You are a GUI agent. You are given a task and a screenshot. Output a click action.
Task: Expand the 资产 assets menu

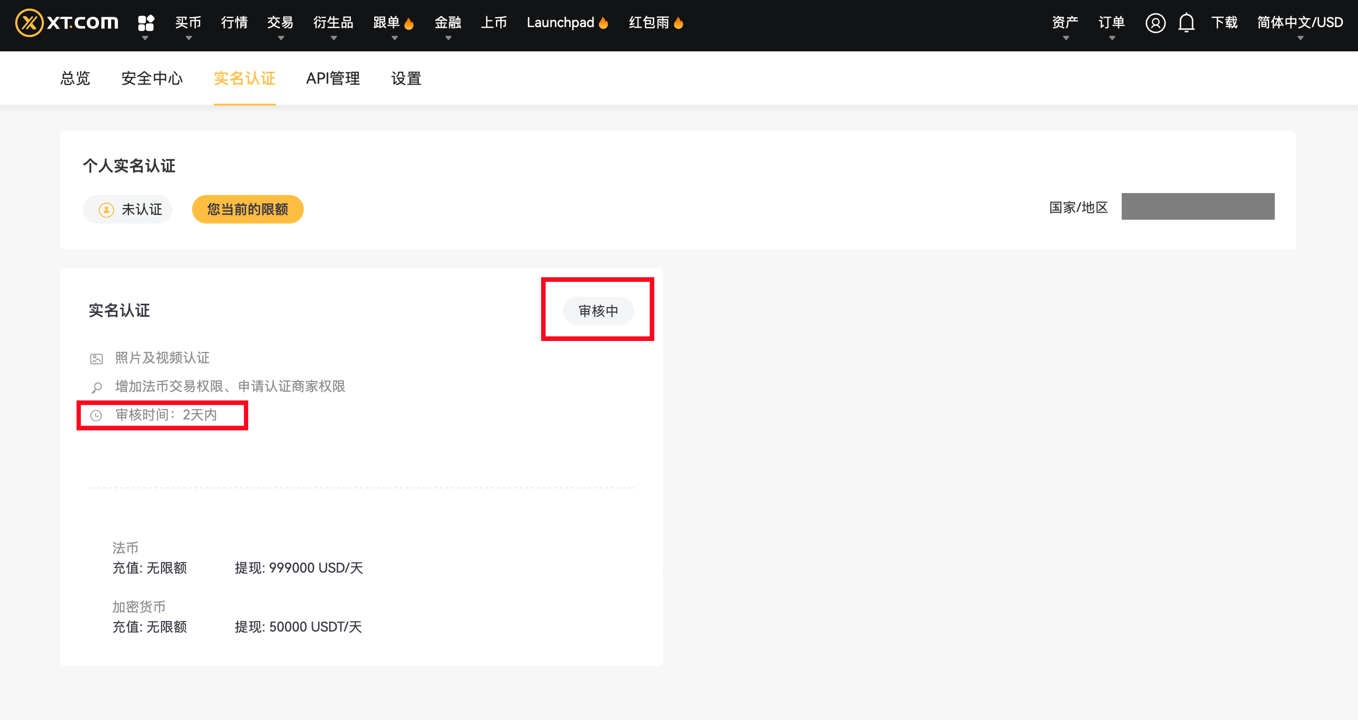(x=1065, y=23)
